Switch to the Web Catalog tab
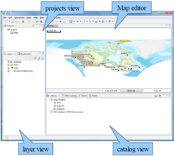Image resolution: width=174 pixels, height=156 pixels. coord(69,96)
